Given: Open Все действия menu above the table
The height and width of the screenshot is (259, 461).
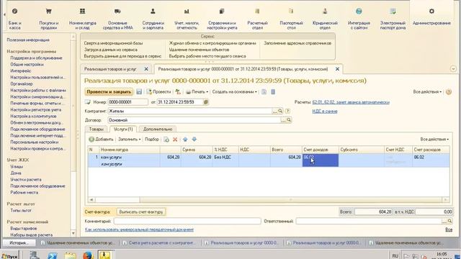Looking at the screenshot, I should pyautogui.click(x=434, y=140).
